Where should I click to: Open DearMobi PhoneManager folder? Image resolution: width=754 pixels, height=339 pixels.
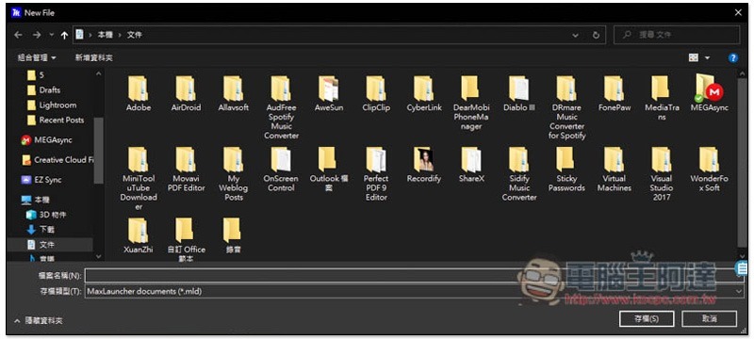coord(470,103)
